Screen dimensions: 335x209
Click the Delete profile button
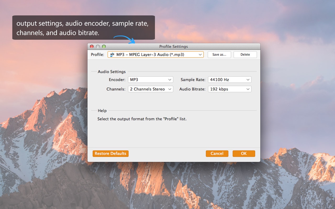245,55
